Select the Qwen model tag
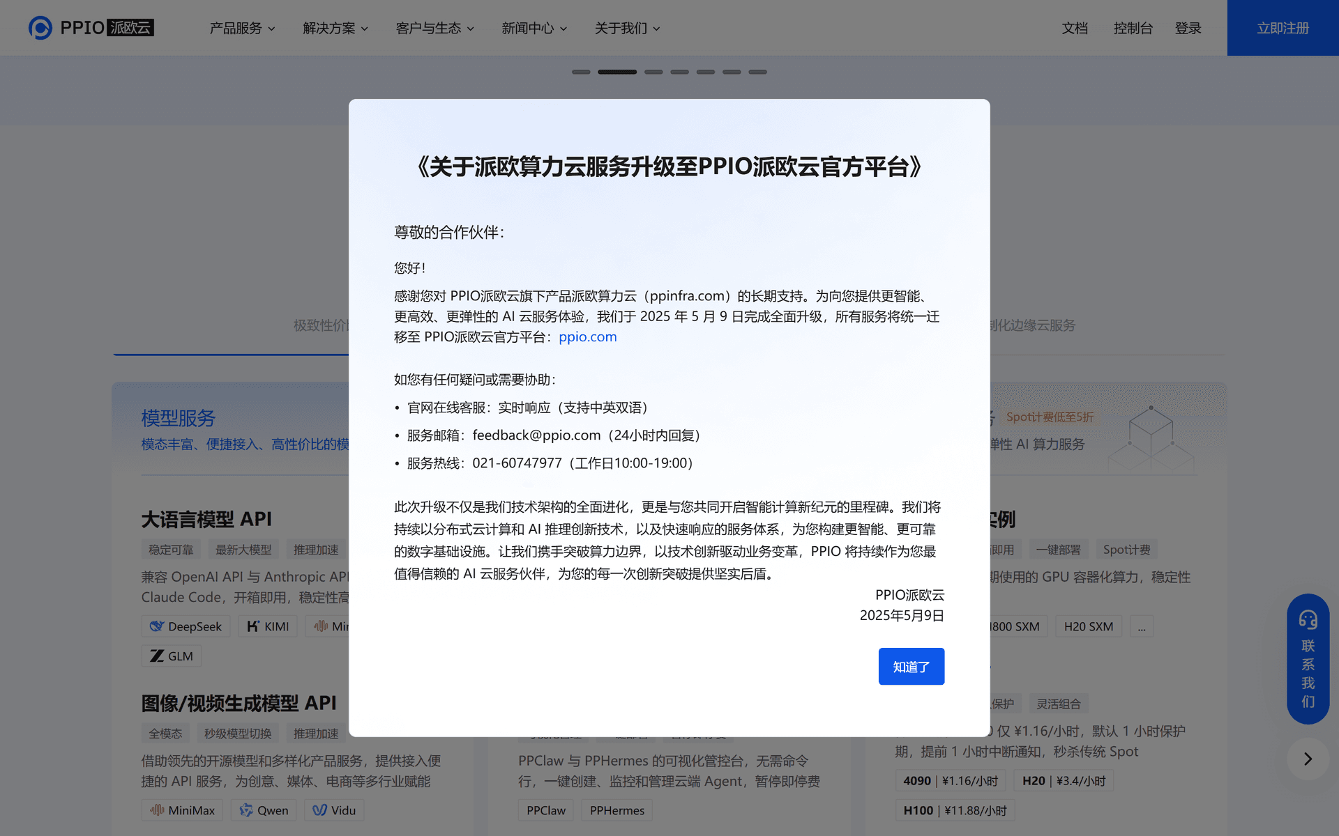Viewport: 1339px width, 836px height. coord(264,810)
